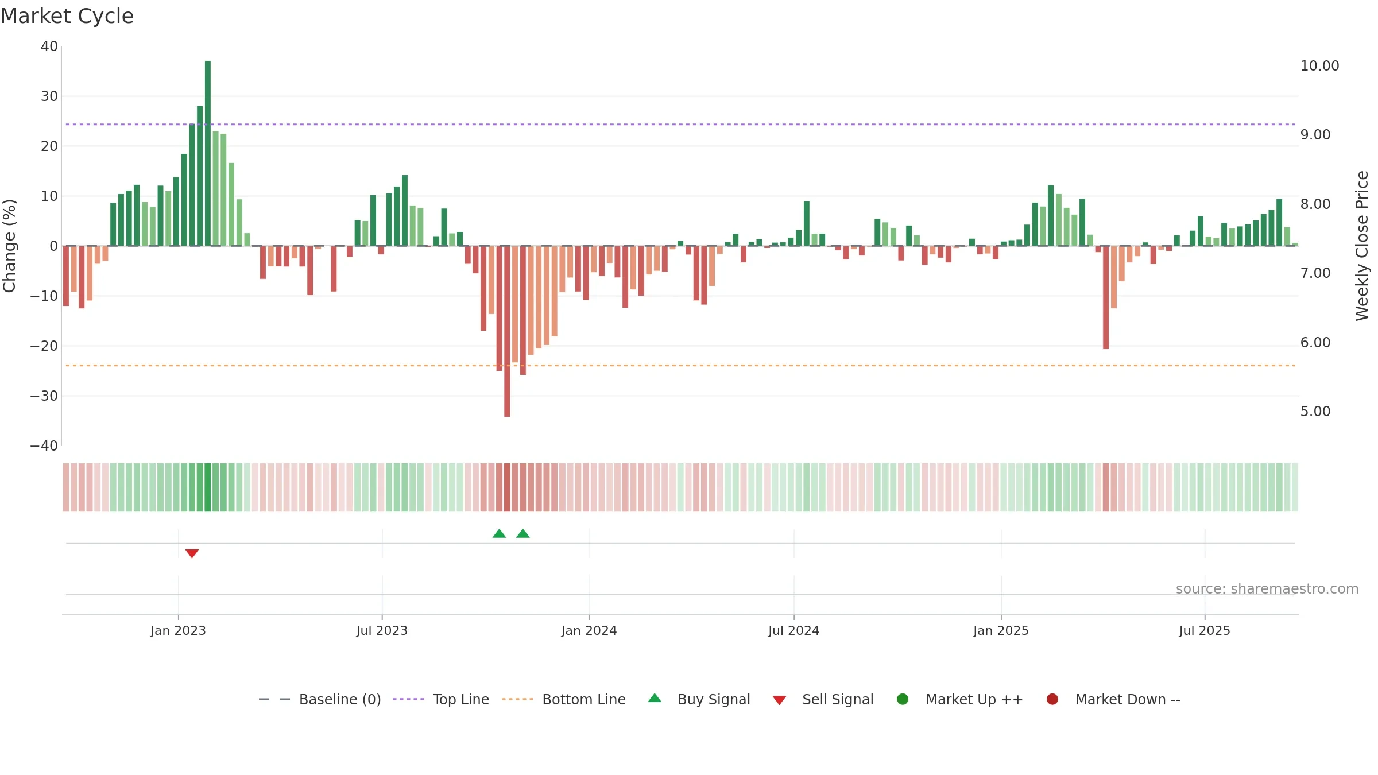Click the 14% green bar after Jul 2023
The image size is (1378, 775).
[x=405, y=211]
